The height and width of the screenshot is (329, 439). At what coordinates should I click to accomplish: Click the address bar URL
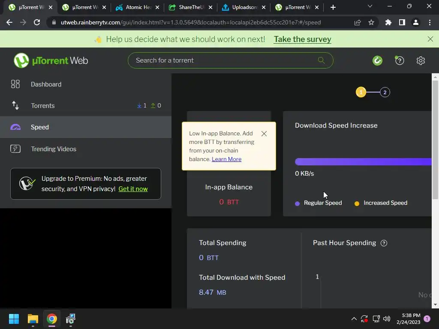(191, 22)
